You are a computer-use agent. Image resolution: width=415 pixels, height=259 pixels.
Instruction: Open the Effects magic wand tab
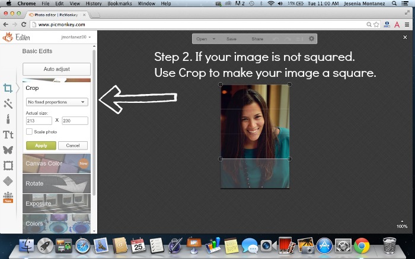pyautogui.click(x=8, y=103)
